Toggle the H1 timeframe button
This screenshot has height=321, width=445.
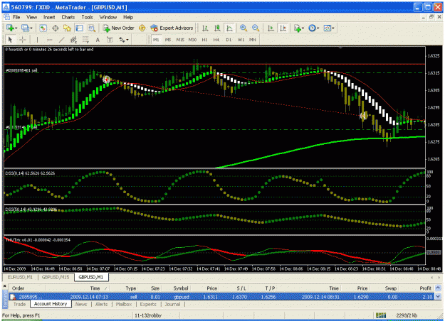click(204, 40)
